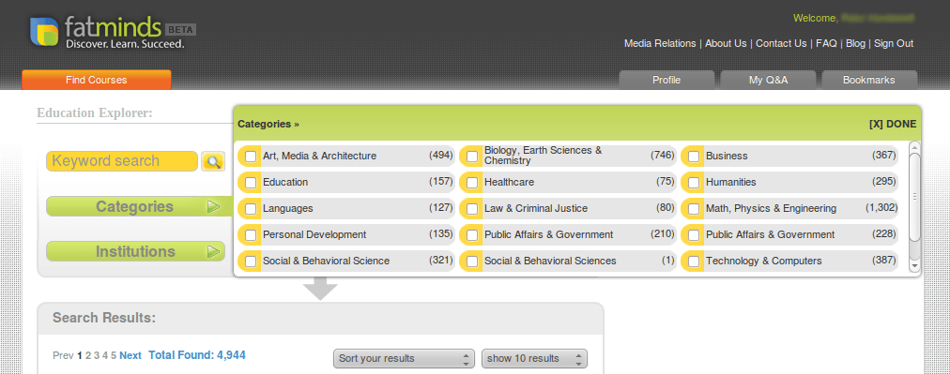This screenshot has width=950, height=374.
Task: Select the Languages checkbox
Action: pos(251,209)
